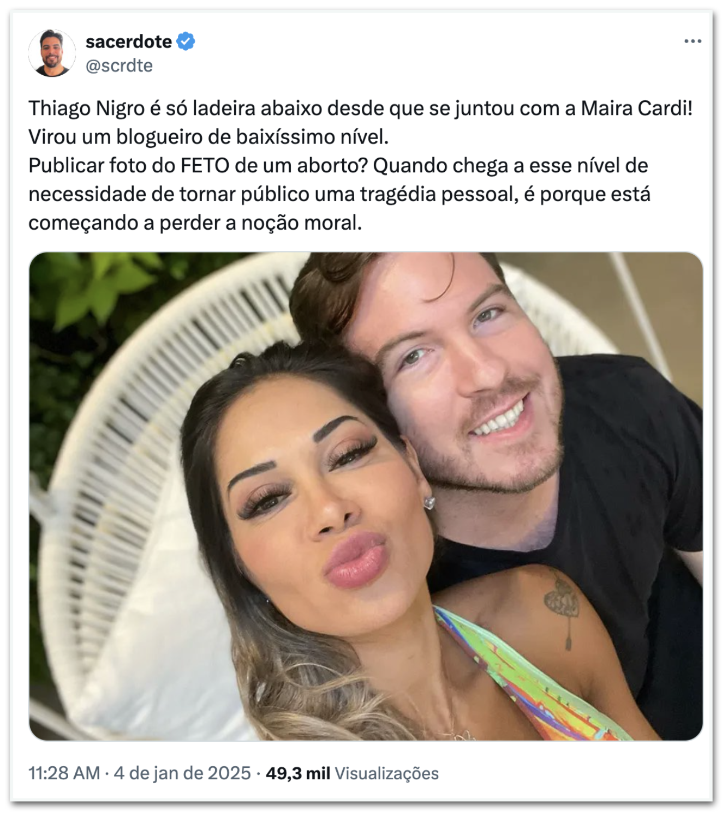Viewport: 728px width, 817px height.
Task: Click the name Thiago Nigro in tweet
Action: tap(87, 109)
